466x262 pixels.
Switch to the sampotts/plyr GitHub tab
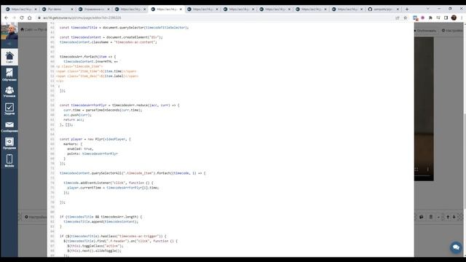[384, 9]
